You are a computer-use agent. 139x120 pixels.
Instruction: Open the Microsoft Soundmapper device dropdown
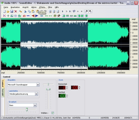click(x=38, y=85)
